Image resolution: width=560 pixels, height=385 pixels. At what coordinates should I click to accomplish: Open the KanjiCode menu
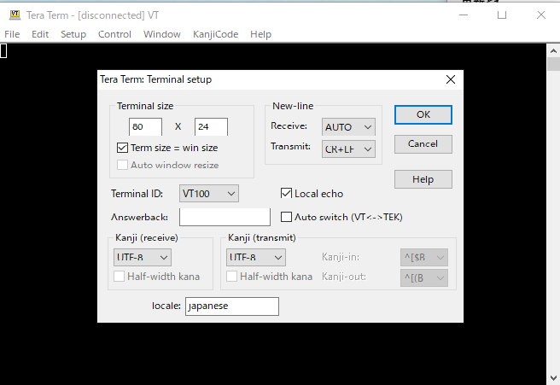point(215,34)
